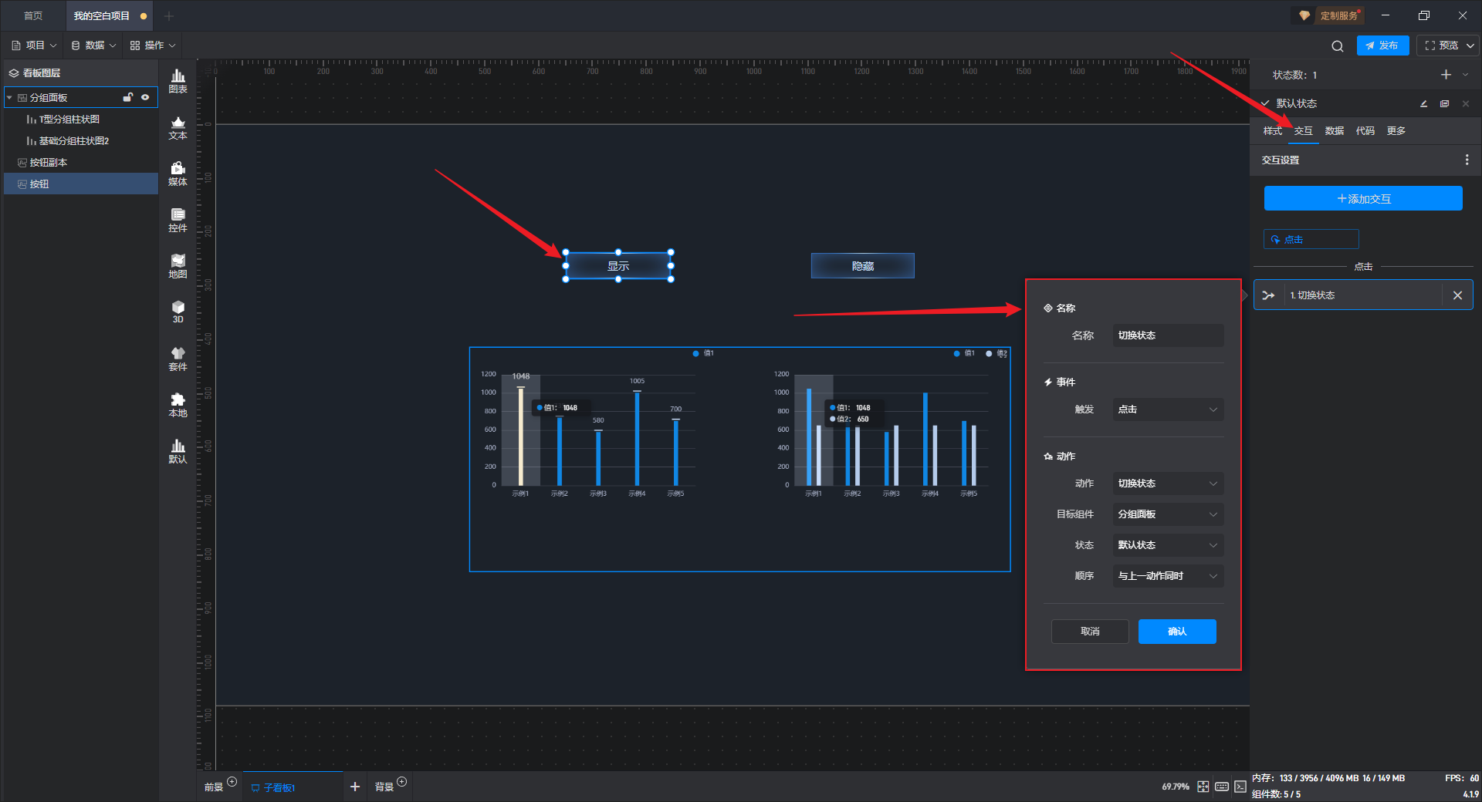Screen dimensions: 1482x802
Task: Collapse the 分组面板 tree node
Action: coord(10,98)
